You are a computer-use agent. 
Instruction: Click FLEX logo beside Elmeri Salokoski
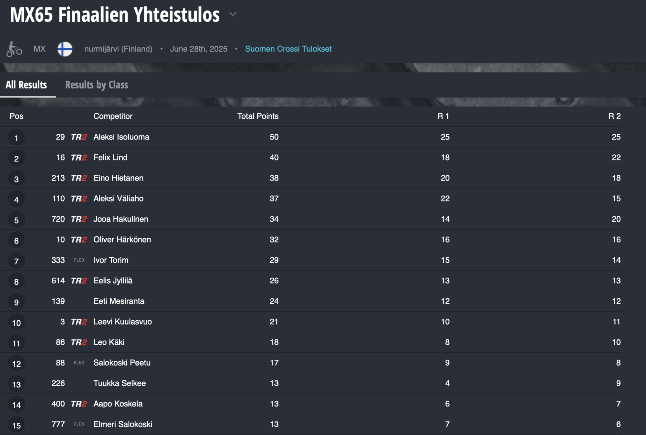tap(79, 424)
